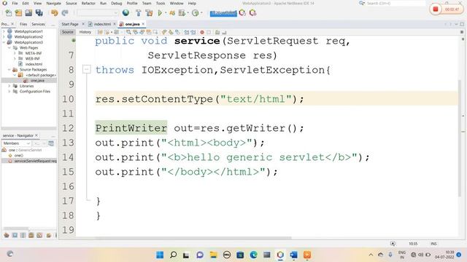Click the Undo arrow icon
The width and height of the screenshot is (467, 262).
pos(54,13)
